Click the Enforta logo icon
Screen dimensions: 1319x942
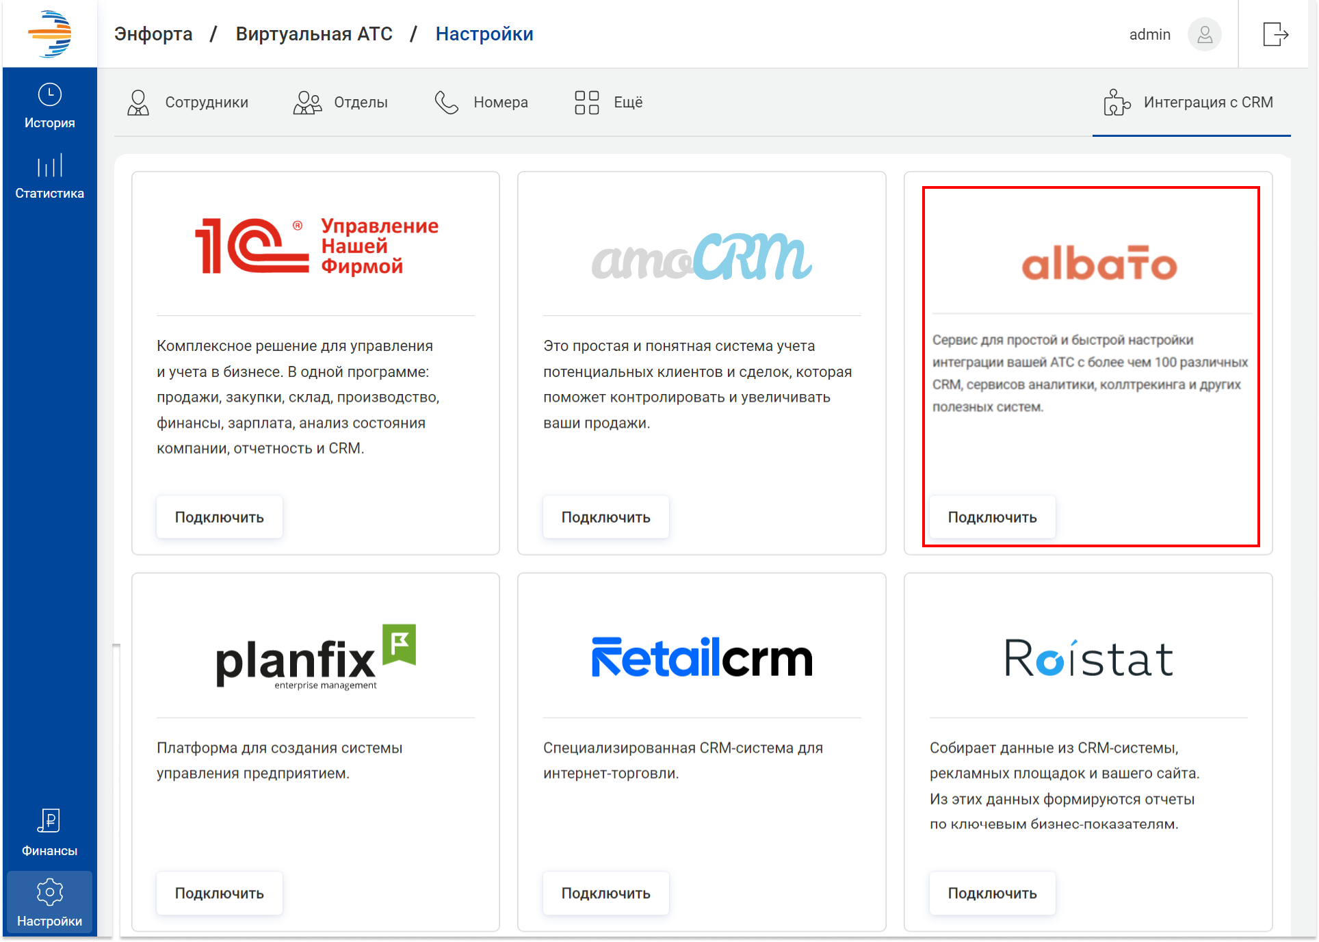tap(49, 34)
